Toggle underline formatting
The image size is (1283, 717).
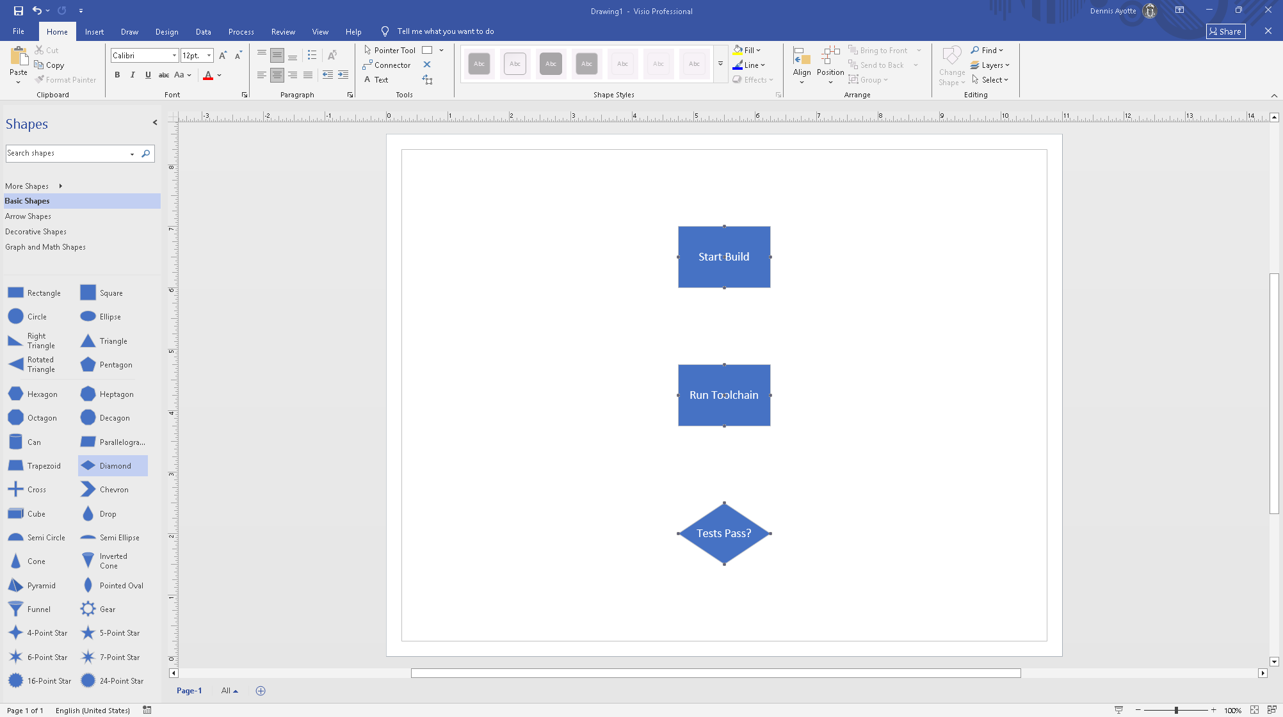pos(148,75)
